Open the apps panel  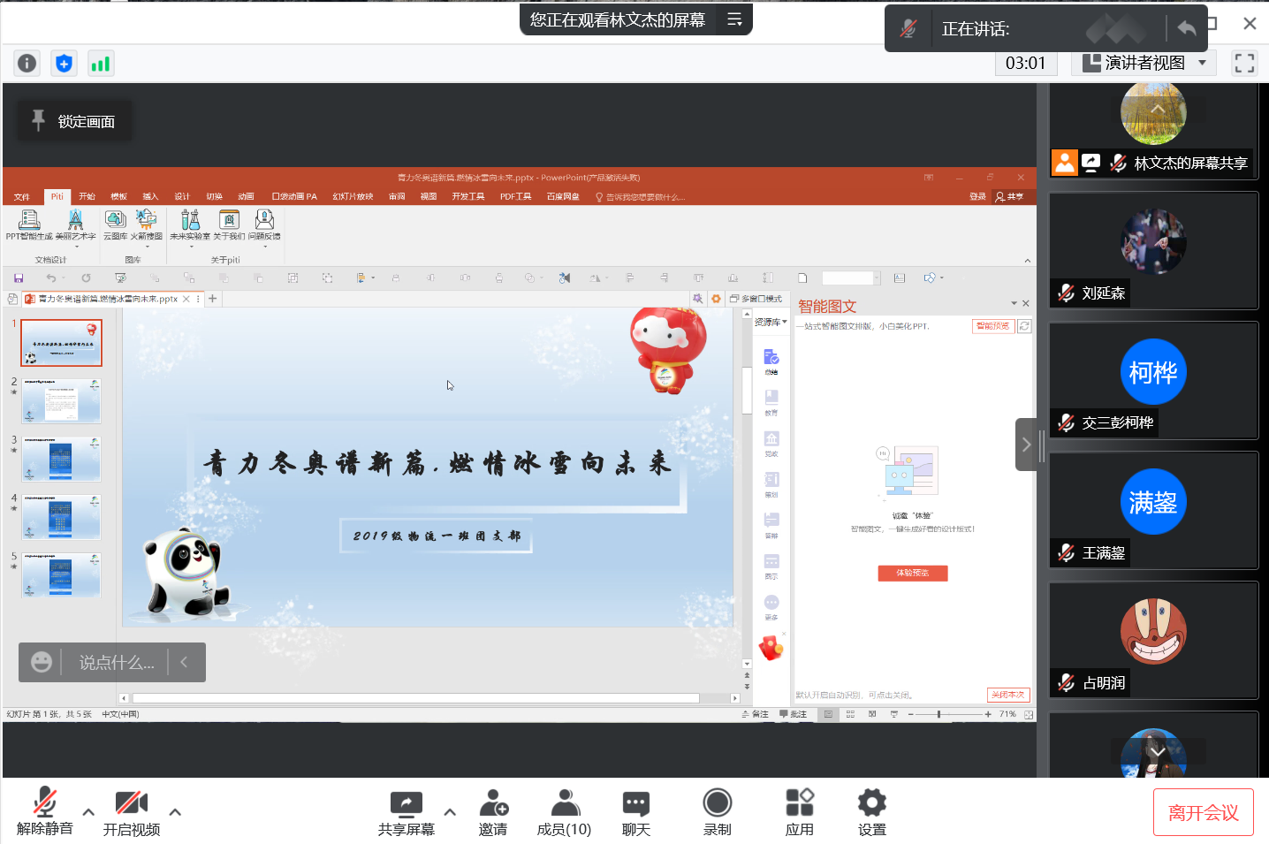(799, 812)
